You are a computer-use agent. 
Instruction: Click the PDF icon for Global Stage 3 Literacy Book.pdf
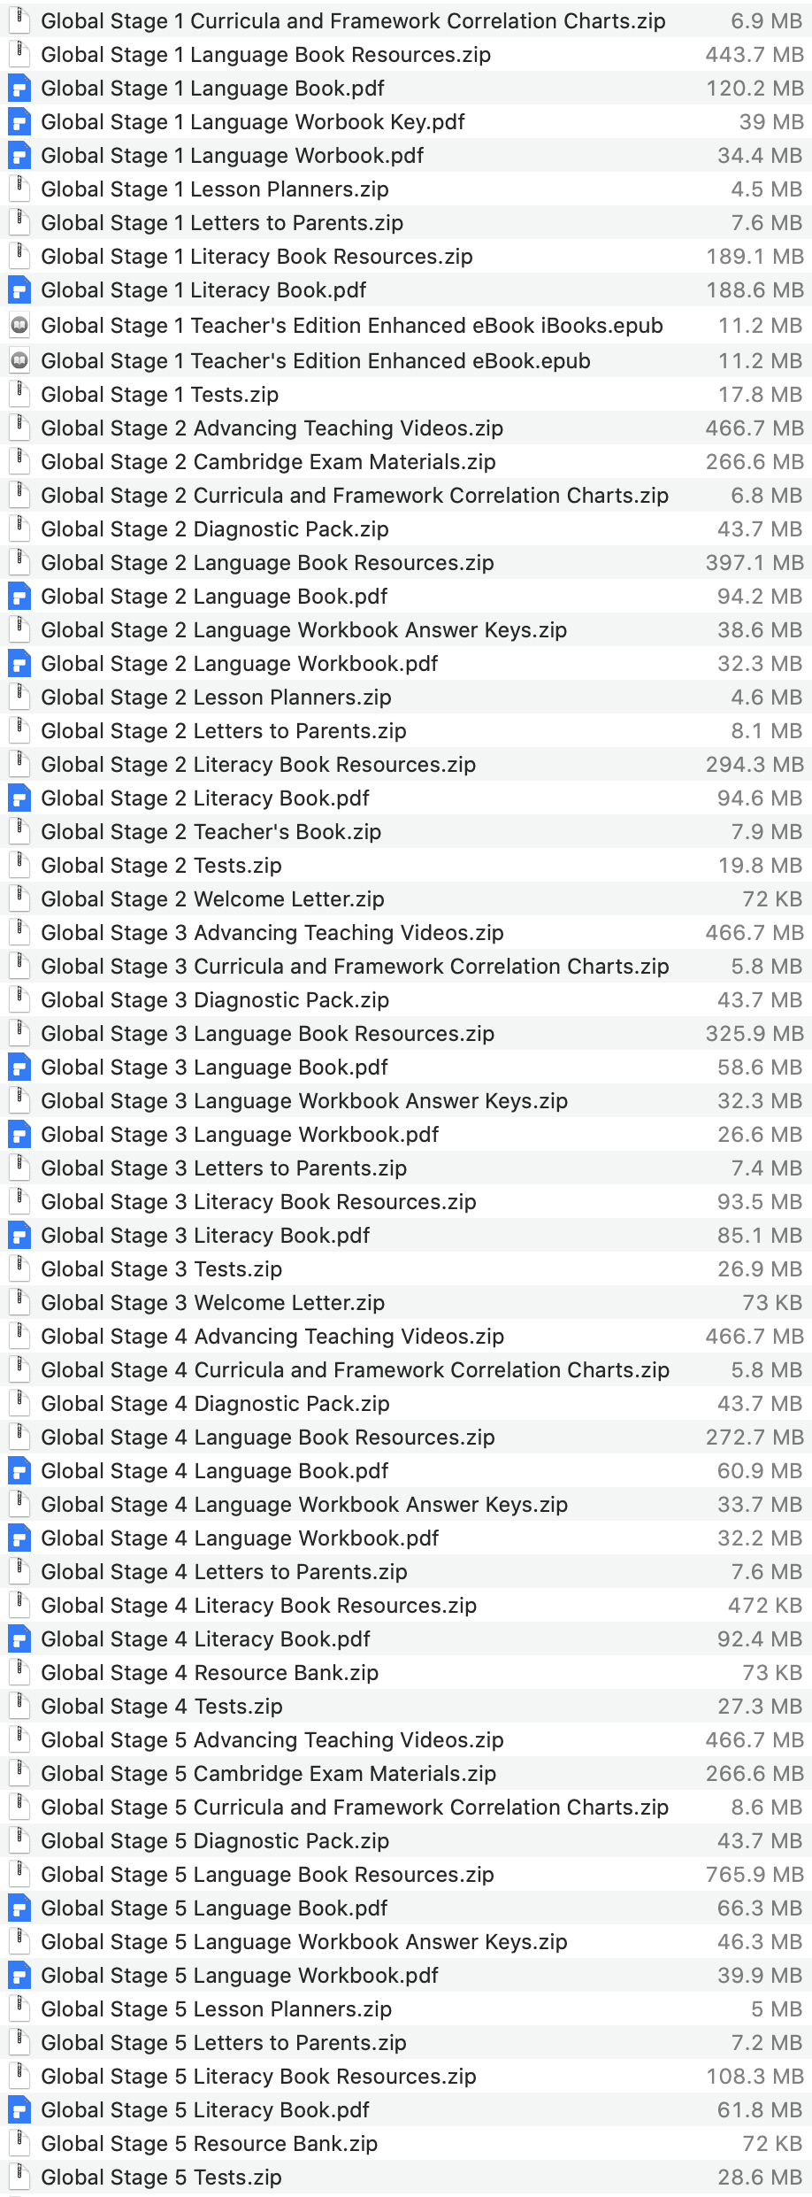click(19, 1236)
